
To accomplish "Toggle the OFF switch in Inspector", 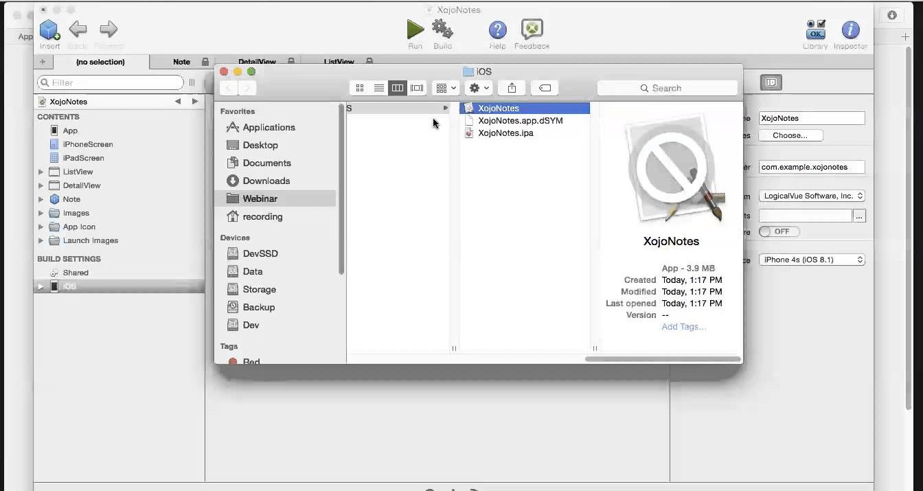I will 779,231.
